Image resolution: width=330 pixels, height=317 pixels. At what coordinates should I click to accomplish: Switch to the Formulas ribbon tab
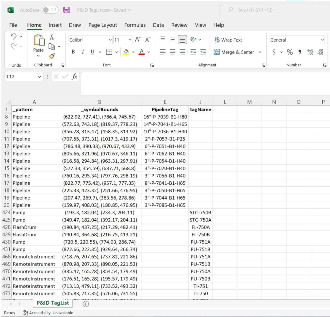pos(135,25)
